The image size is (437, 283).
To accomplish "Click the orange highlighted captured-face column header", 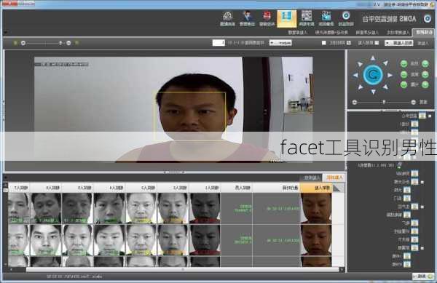I will pyautogui.click(x=316, y=188).
